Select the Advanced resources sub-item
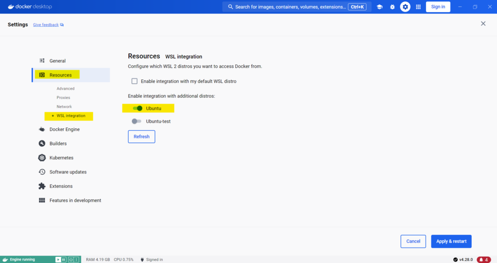497x263 pixels. 66,89
